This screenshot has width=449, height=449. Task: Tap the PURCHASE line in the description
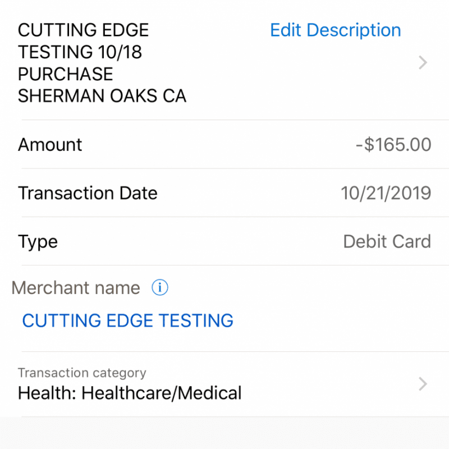(x=65, y=74)
